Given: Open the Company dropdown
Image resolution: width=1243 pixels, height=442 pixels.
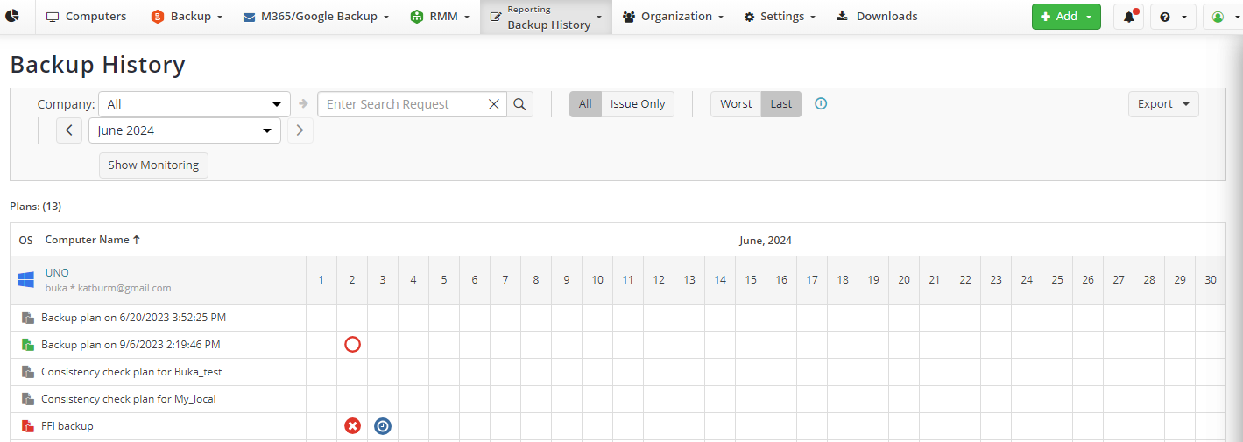Looking at the screenshot, I should click(194, 104).
